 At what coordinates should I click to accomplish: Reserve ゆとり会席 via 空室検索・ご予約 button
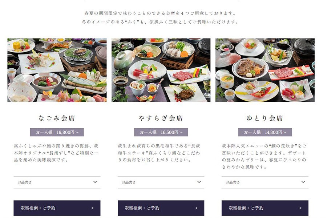265,208
